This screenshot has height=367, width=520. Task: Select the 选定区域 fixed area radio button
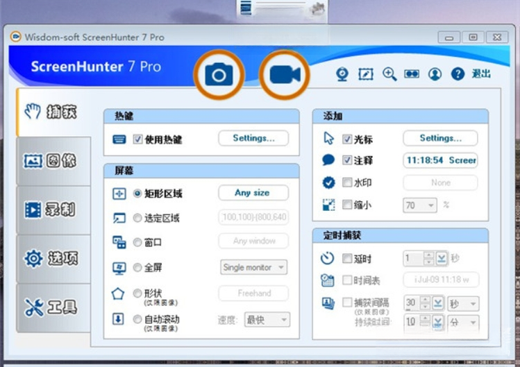click(x=137, y=218)
